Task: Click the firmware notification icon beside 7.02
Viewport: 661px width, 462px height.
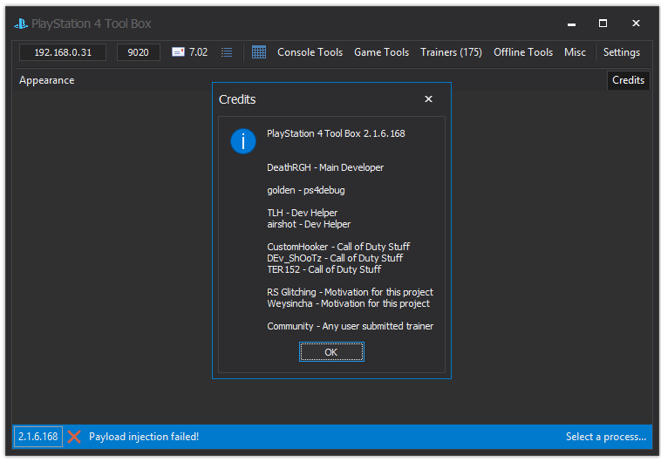Action: click(x=178, y=51)
